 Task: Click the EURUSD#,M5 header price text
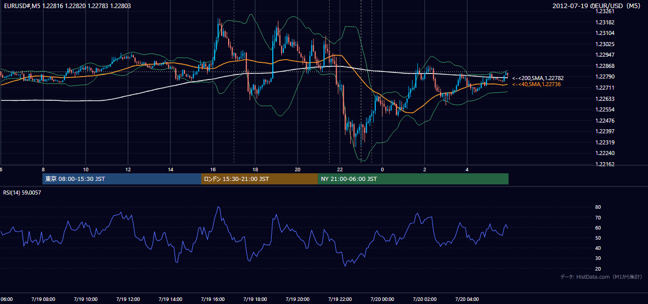point(66,5)
